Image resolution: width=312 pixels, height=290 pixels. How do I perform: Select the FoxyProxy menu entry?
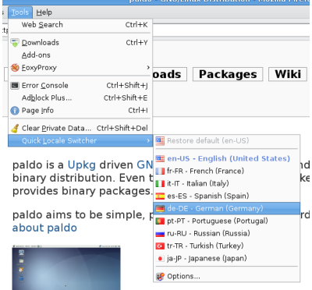(80, 68)
